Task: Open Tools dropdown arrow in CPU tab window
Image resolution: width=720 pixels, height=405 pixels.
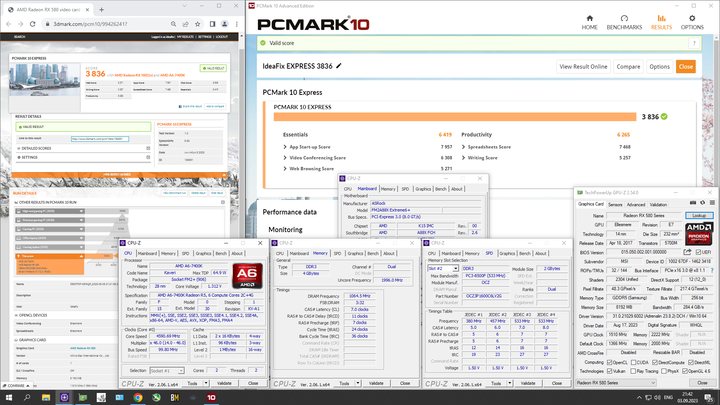Action: click(x=206, y=383)
